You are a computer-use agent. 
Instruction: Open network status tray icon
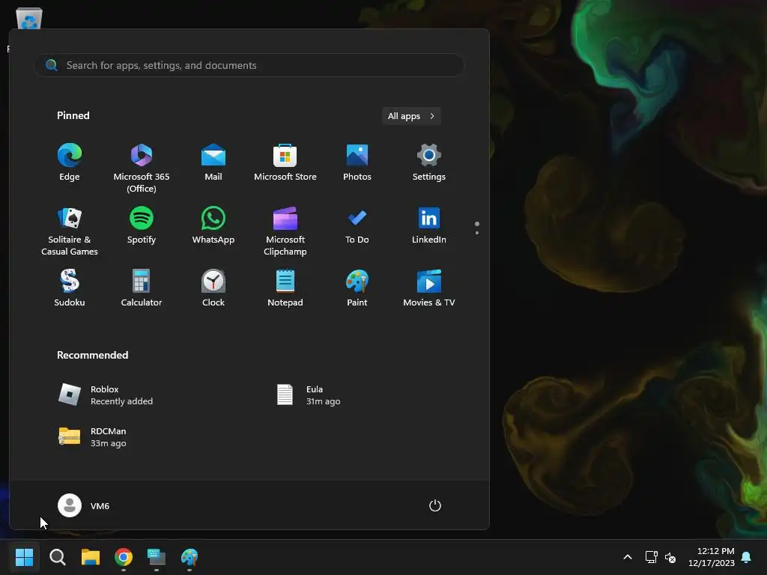[651, 557]
